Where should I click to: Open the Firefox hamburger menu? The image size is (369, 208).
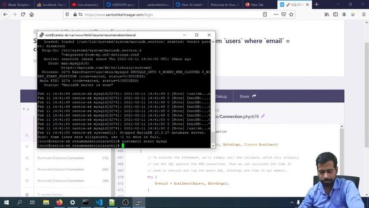[x=364, y=14]
